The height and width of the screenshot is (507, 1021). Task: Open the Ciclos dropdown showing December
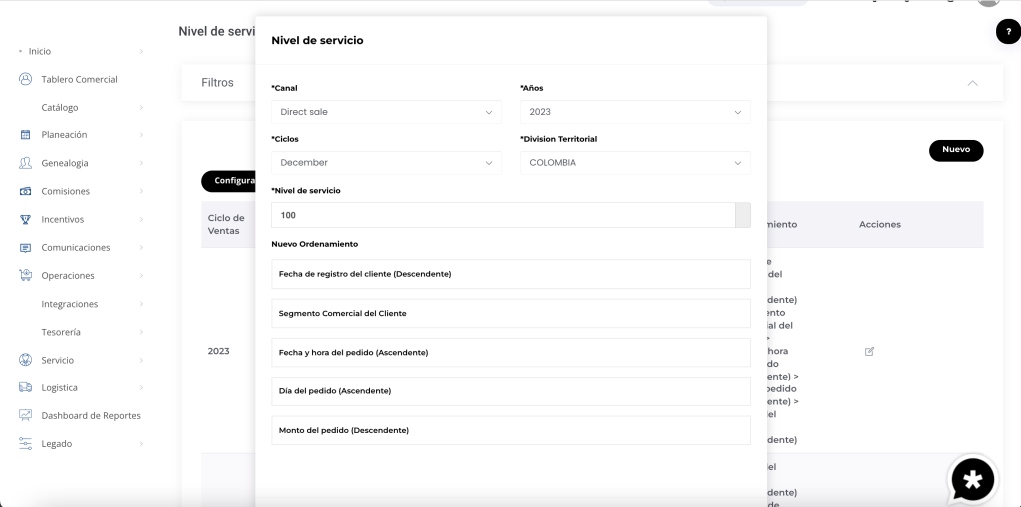point(386,163)
